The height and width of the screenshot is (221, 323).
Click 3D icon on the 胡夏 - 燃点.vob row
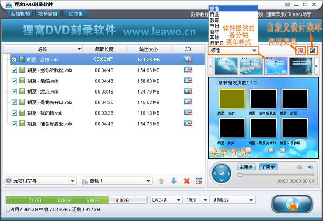coord(188,91)
